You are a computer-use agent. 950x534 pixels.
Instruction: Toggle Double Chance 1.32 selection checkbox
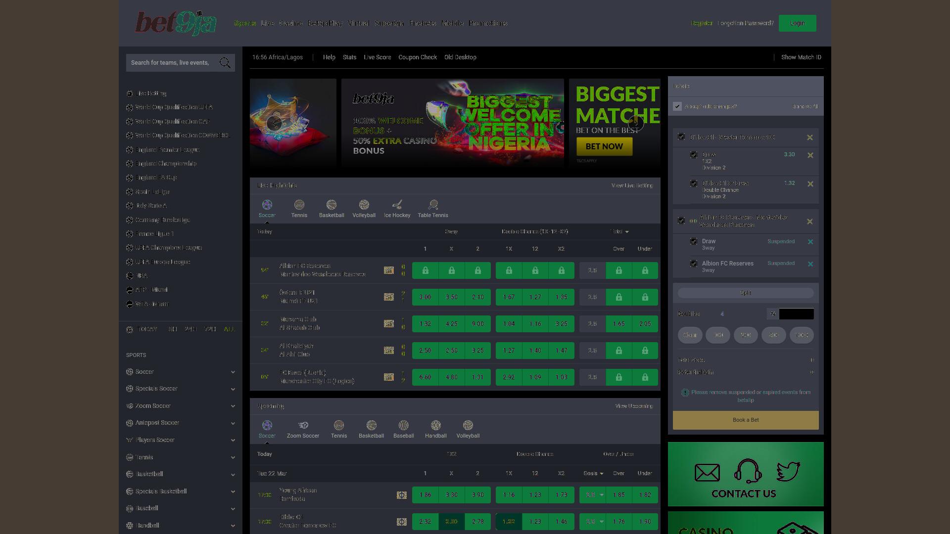pyautogui.click(x=694, y=183)
